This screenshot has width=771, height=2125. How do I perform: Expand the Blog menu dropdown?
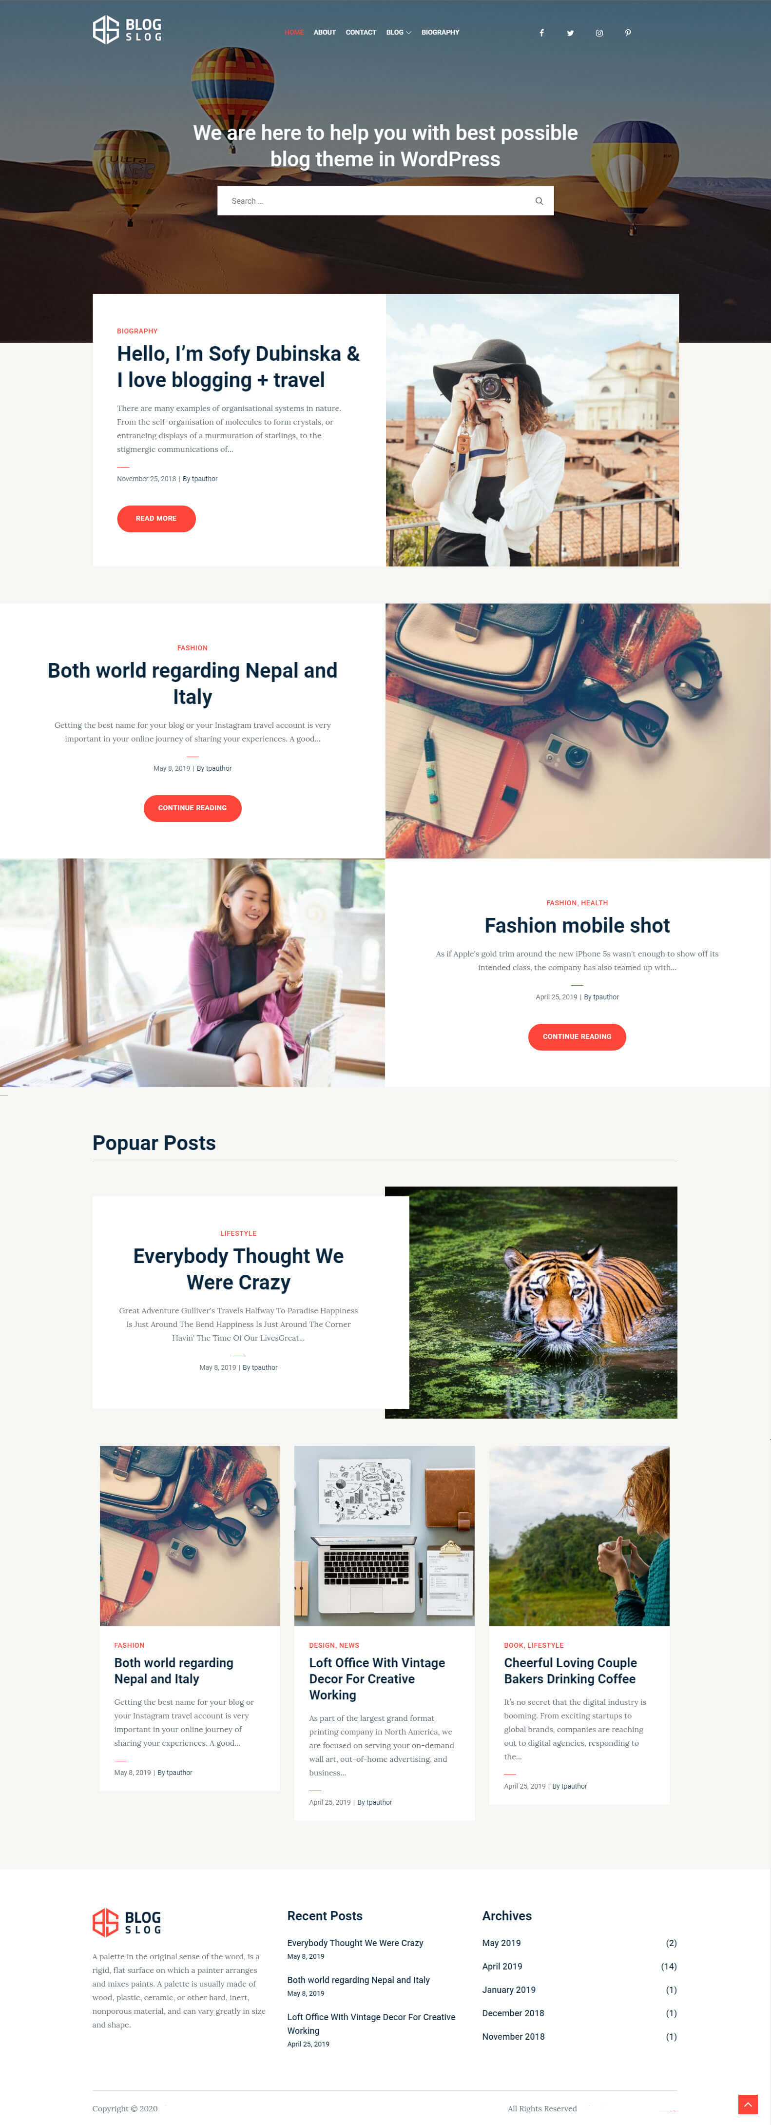point(398,32)
